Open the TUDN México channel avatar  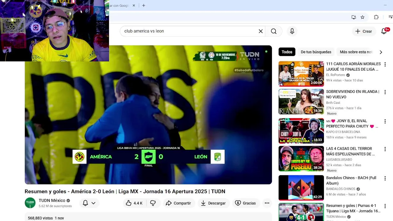tap(30, 203)
